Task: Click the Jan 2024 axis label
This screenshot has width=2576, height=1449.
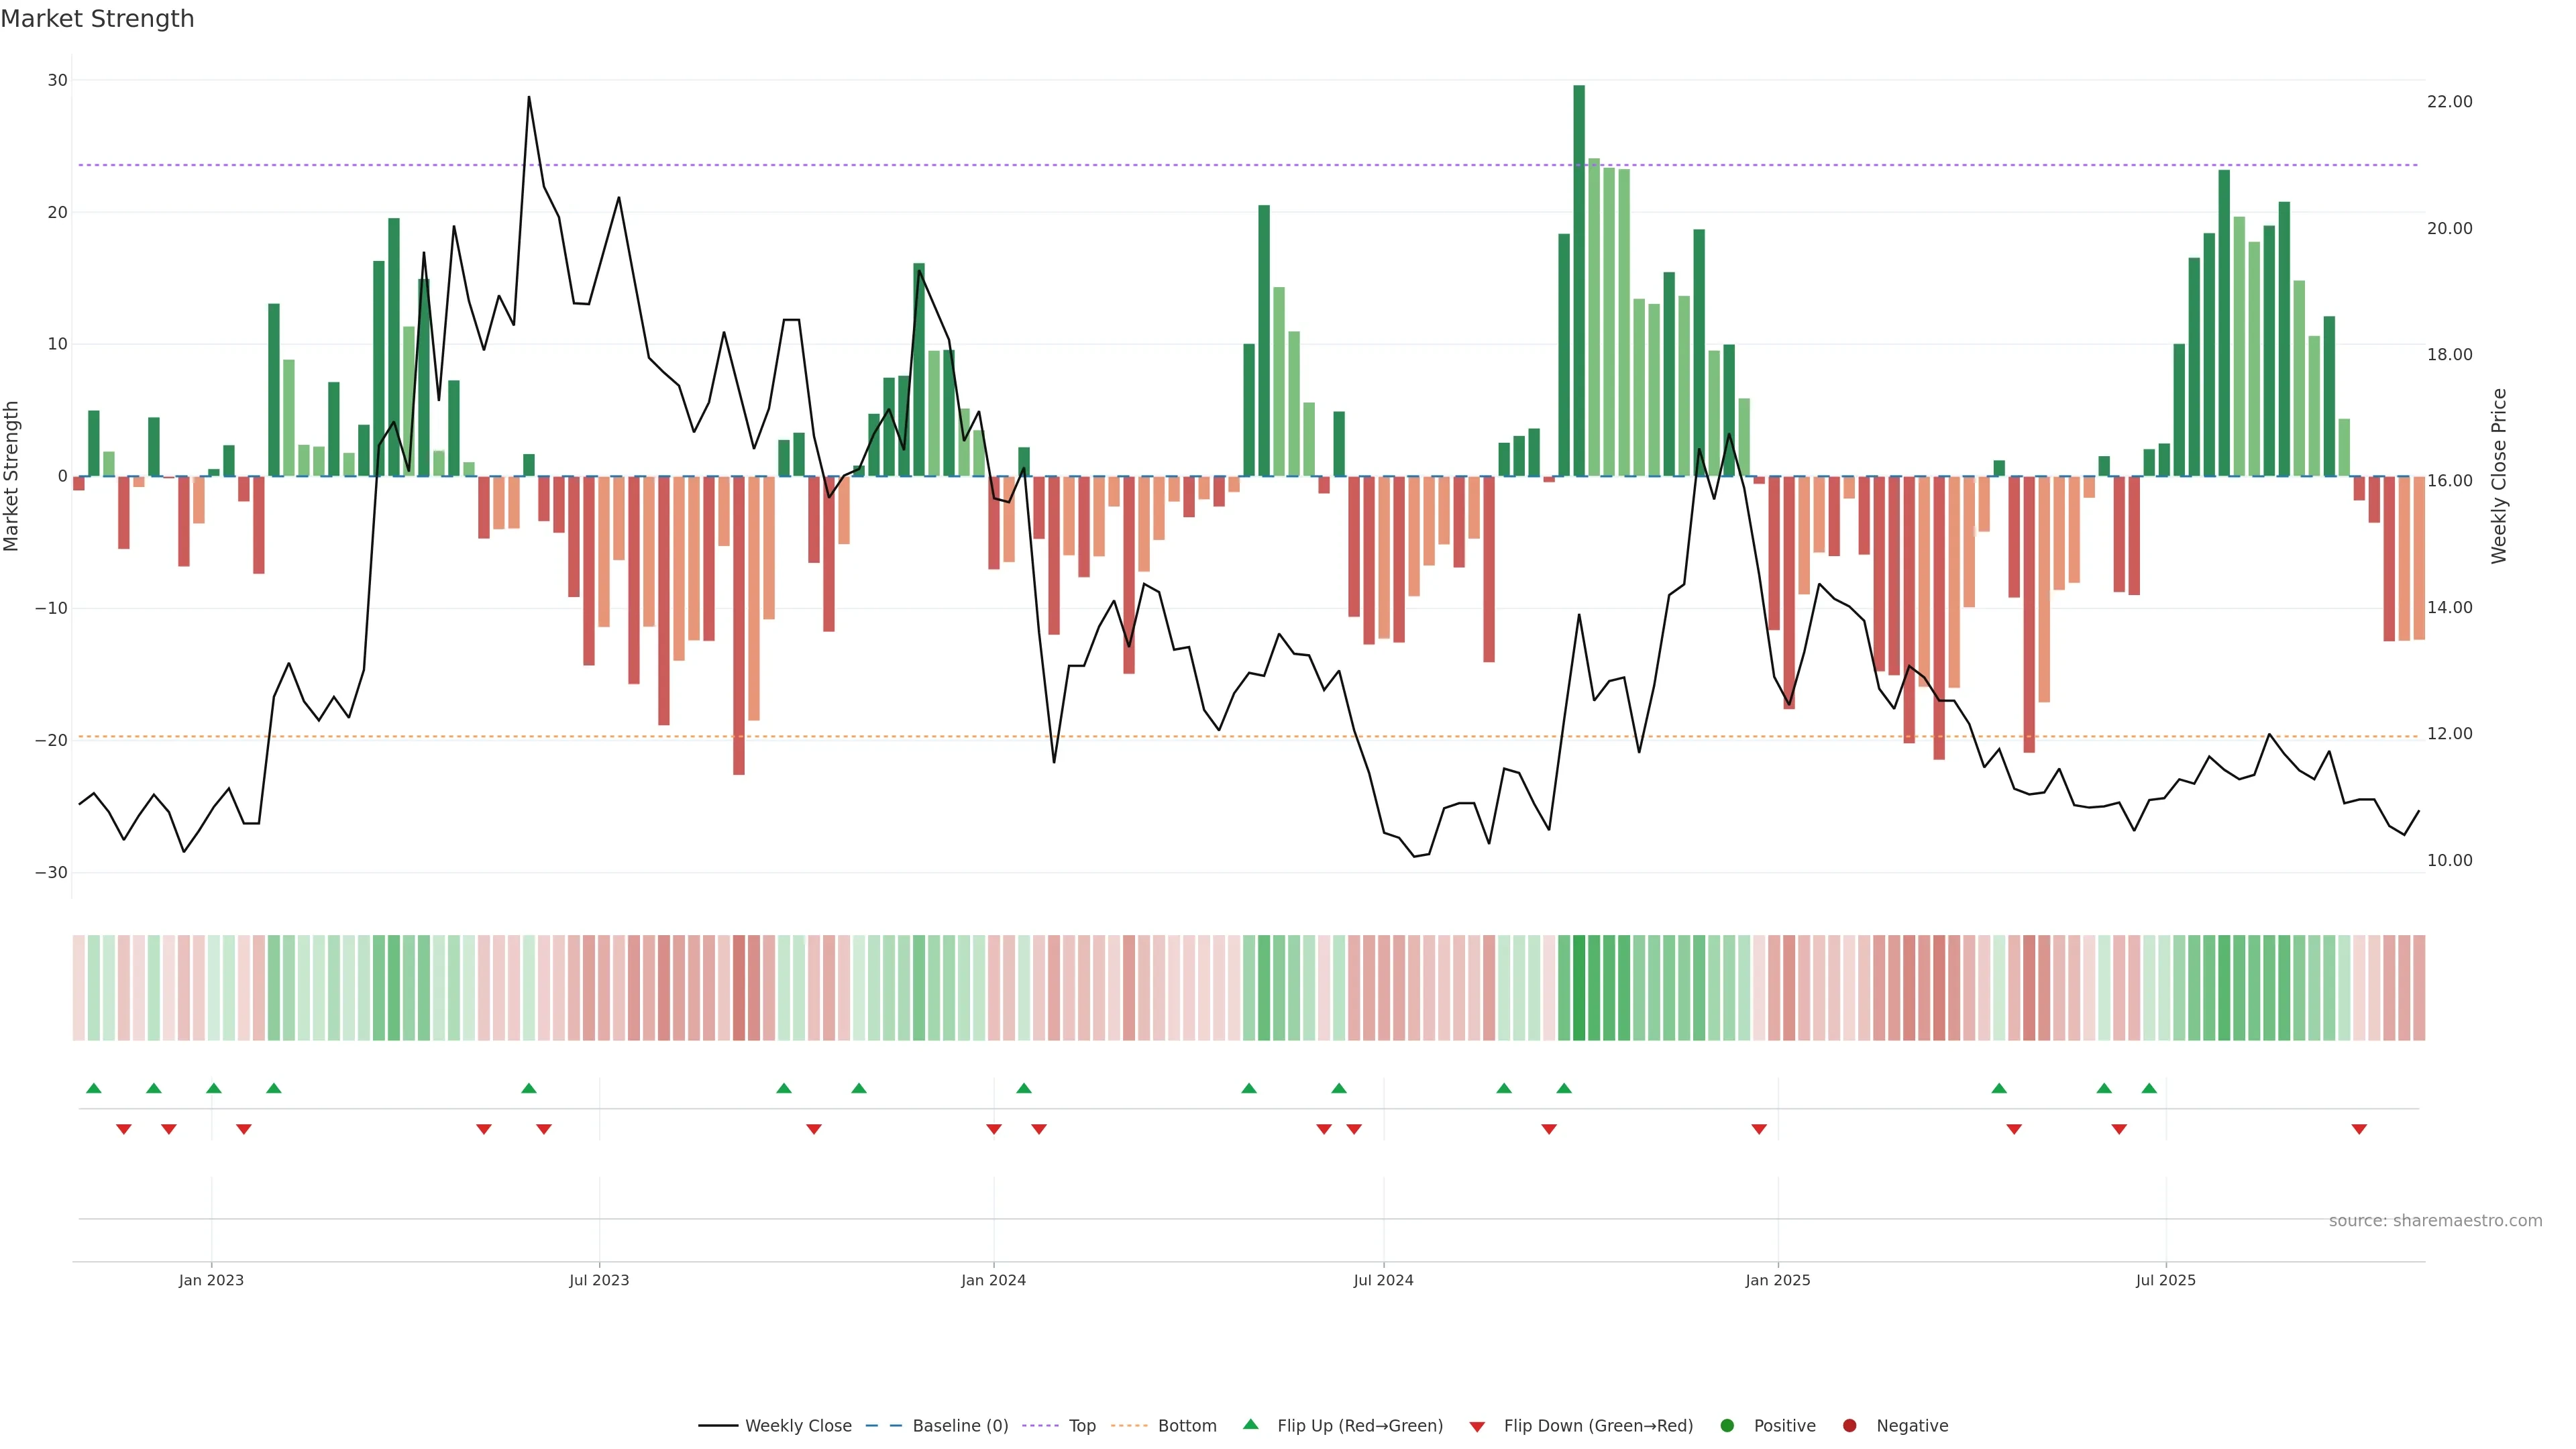Action: [x=993, y=1280]
